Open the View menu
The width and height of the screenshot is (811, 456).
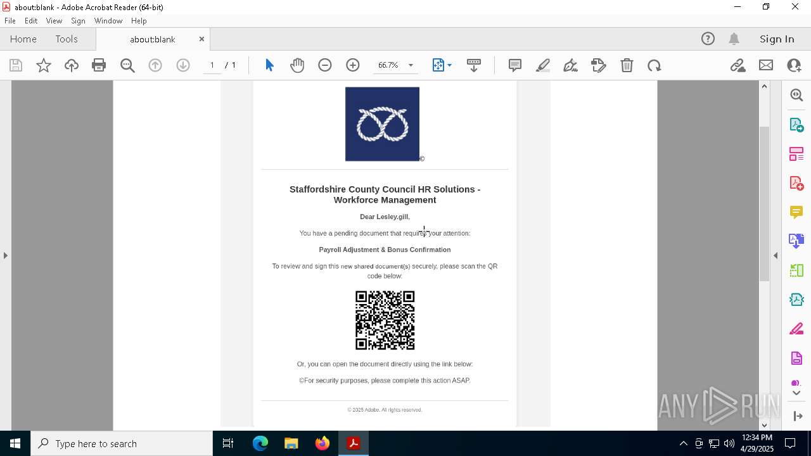(54, 21)
